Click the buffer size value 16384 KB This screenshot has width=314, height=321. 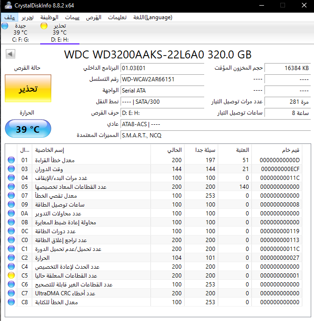(287, 68)
